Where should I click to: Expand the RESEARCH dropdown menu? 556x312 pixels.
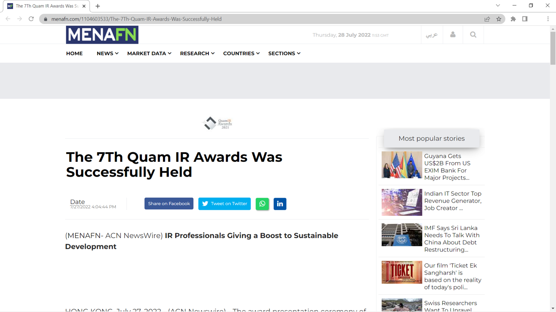(x=197, y=53)
